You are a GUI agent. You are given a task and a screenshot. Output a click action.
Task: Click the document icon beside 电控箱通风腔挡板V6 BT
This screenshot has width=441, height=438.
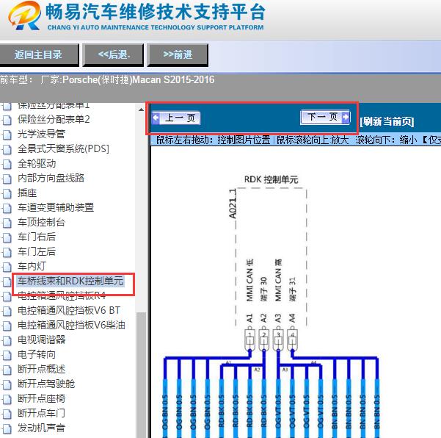7,311
